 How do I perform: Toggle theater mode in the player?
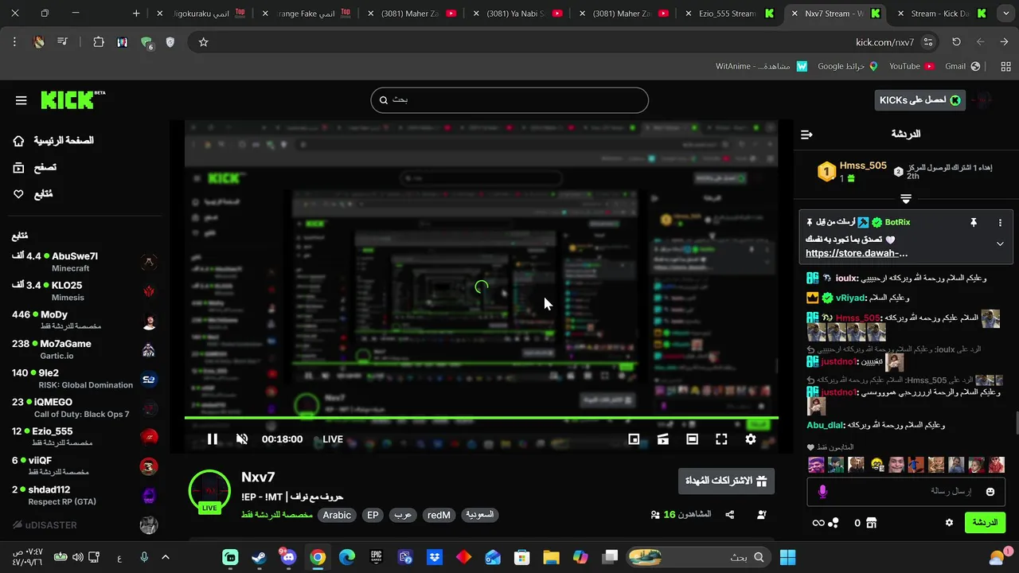693,439
